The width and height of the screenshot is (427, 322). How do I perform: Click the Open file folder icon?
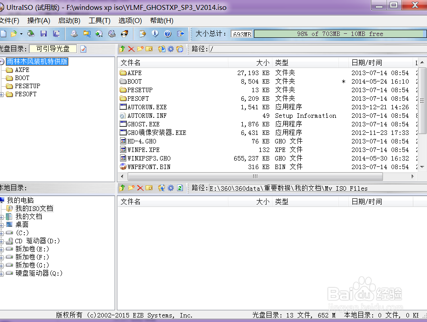(13, 34)
